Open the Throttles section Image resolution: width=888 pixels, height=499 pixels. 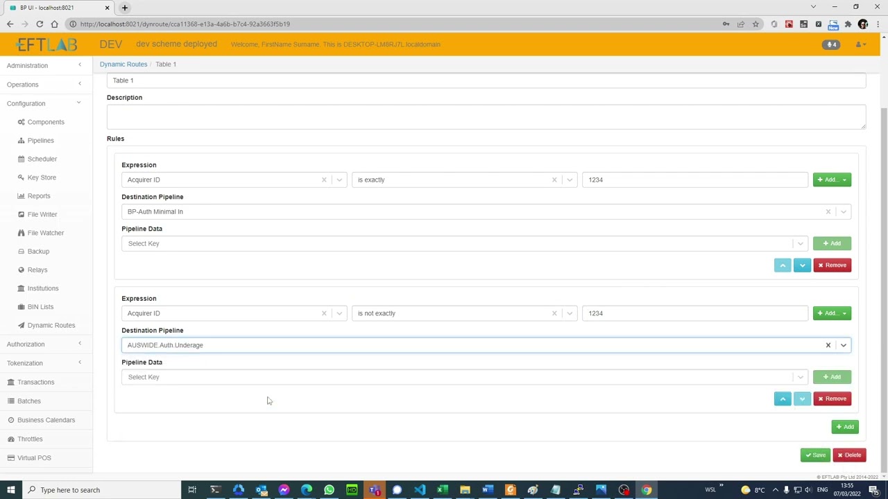coord(30,439)
